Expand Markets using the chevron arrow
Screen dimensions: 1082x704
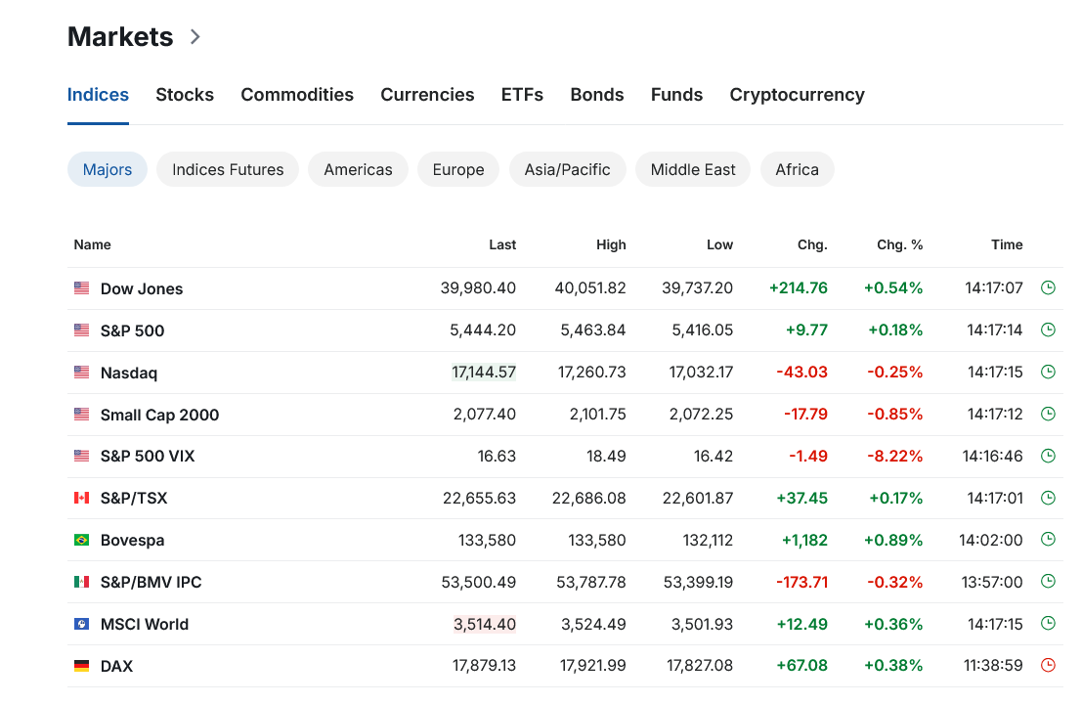click(195, 37)
